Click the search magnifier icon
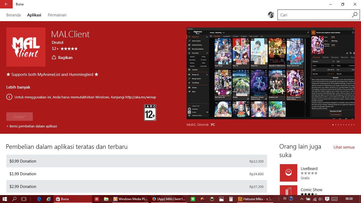361x203 pixels. click(354, 15)
